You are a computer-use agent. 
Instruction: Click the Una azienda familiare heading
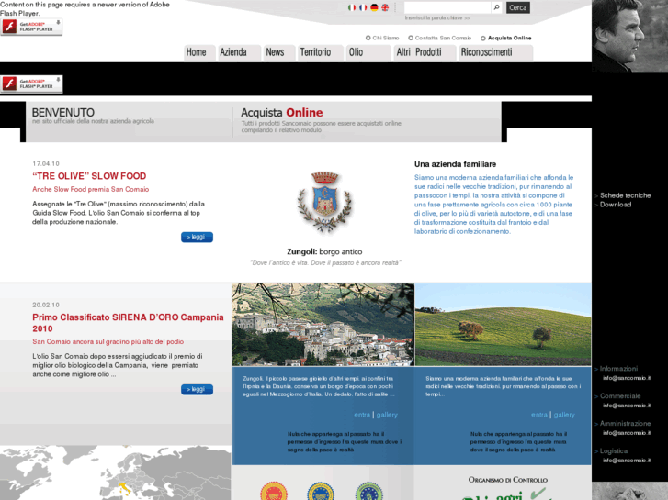[x=455, y=164]
